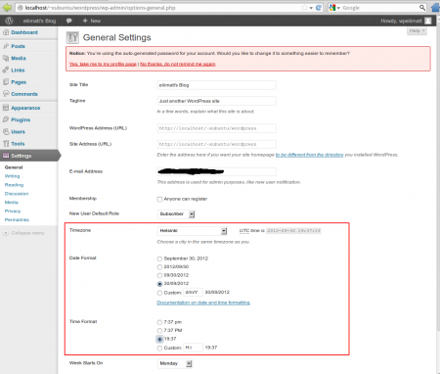Open the Week Starts On dropdown
The image size is (440, 374).
click(x=175, y=363)
